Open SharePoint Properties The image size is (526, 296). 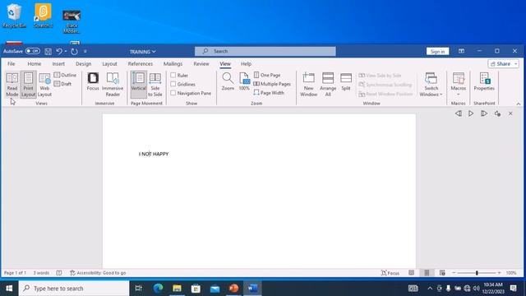point(484,81)
